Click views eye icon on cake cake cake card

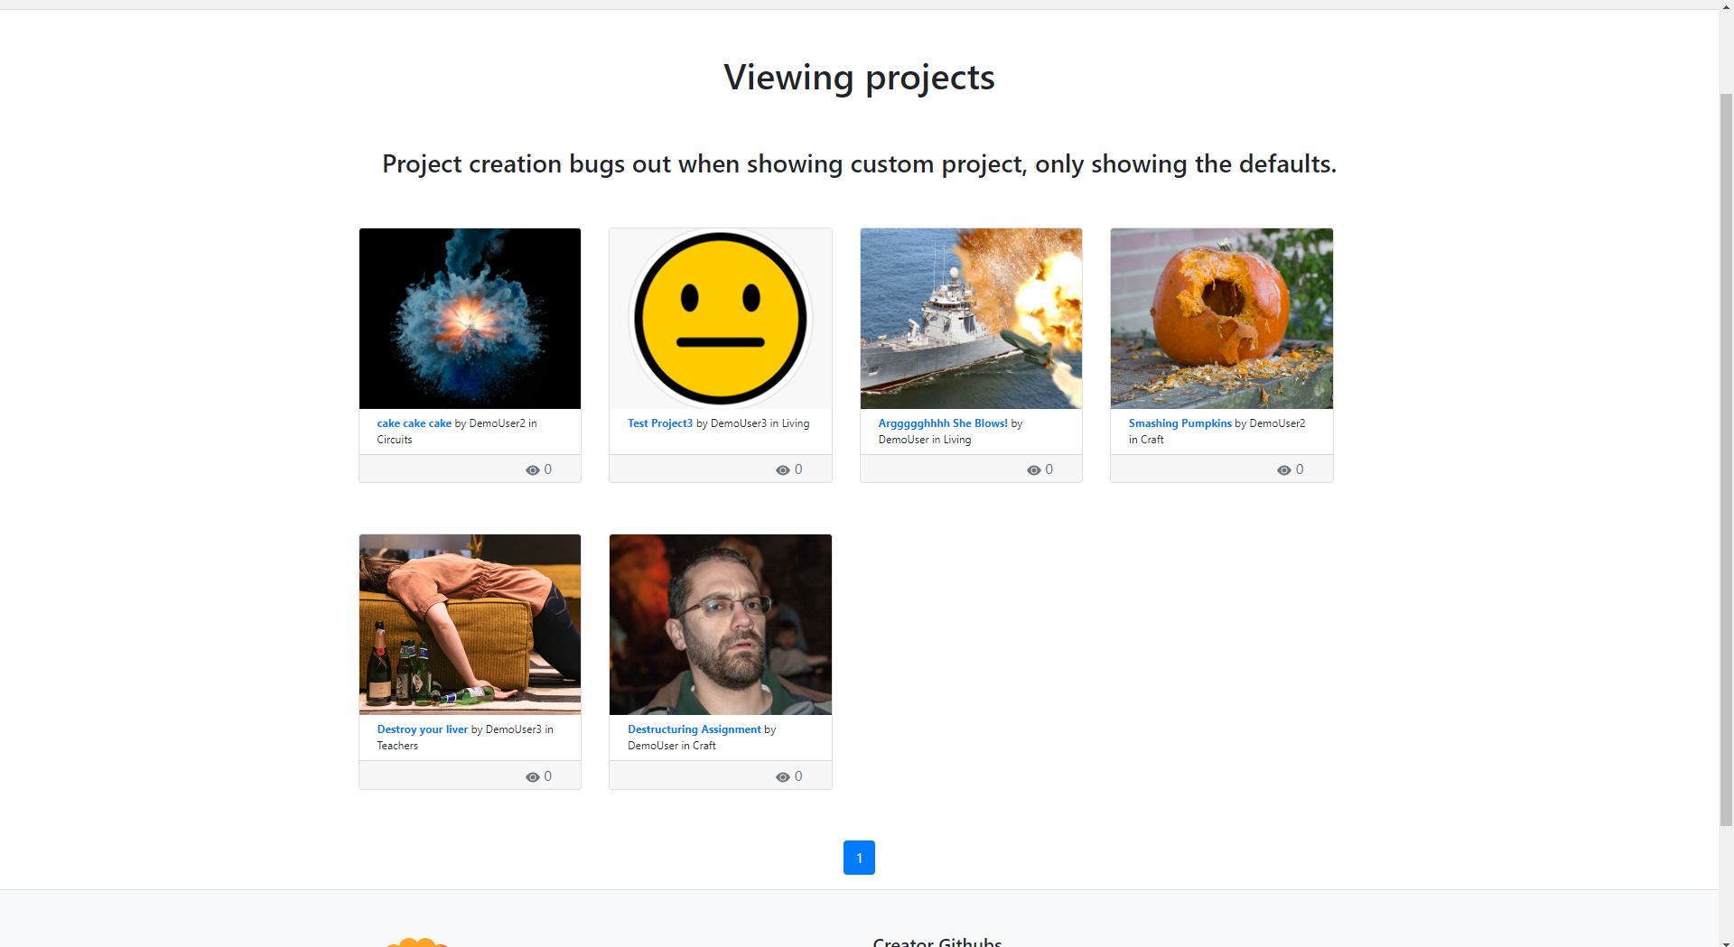pyautogui.click(x=532, y=470)
